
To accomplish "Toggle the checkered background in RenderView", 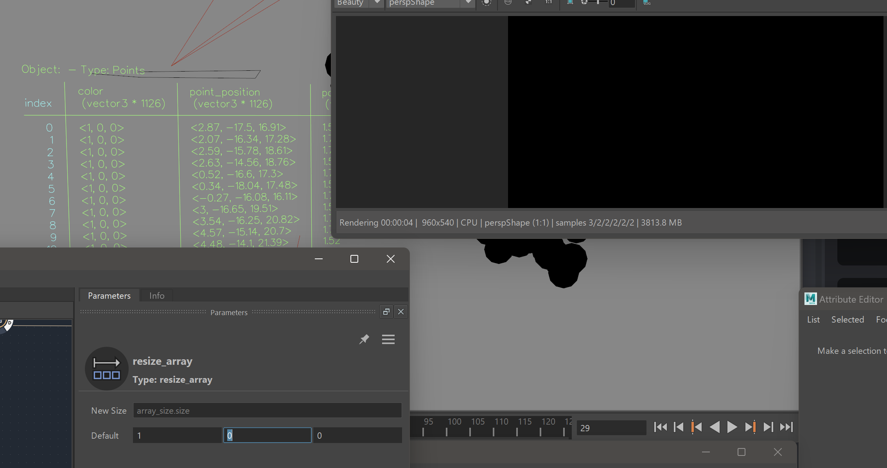I will point(528,2).
